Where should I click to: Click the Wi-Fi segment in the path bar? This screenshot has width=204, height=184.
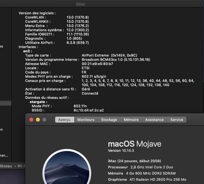(x=21, y=166)
